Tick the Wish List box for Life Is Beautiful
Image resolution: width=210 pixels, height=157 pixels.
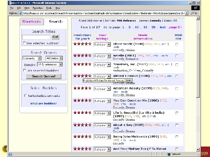tap(177, 113)
